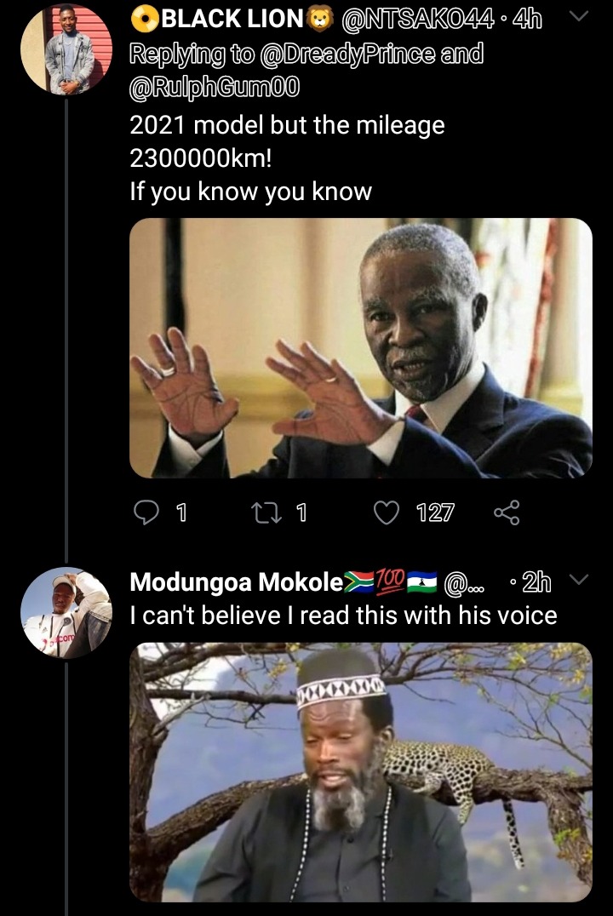Retweet the 2021 model mileage tweet
Image resolution: width=613 pixels, height=916 pixels.
(266, 513)
